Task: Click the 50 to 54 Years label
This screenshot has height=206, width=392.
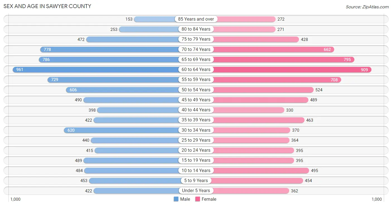Action: [x=196, y=90]
